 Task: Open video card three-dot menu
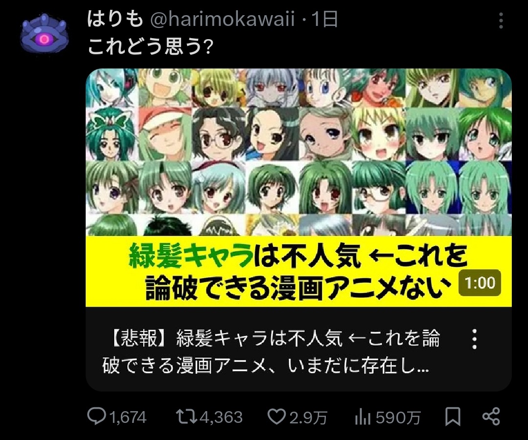pos(474,339)
